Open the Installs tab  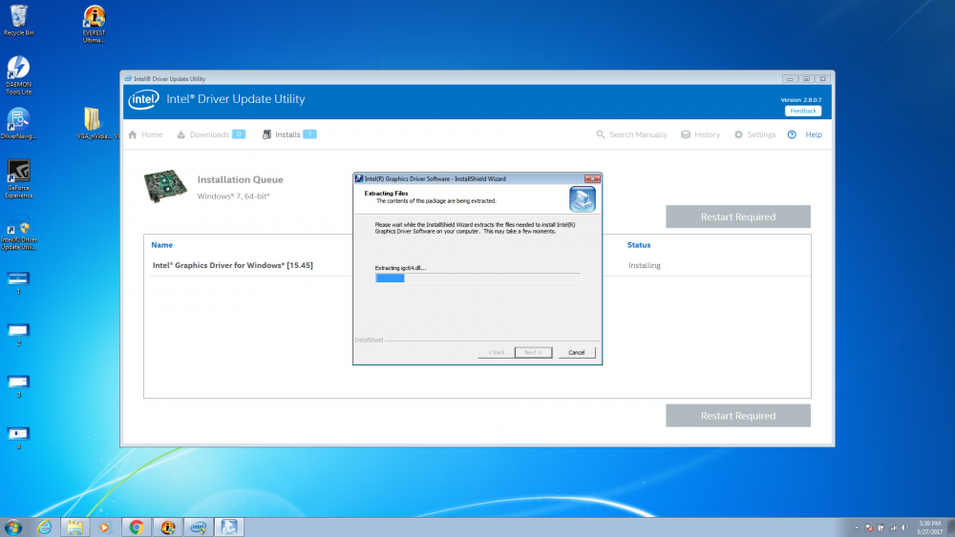[x=289, y=134]
